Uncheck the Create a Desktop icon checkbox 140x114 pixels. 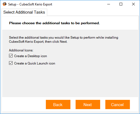(11, 56)
